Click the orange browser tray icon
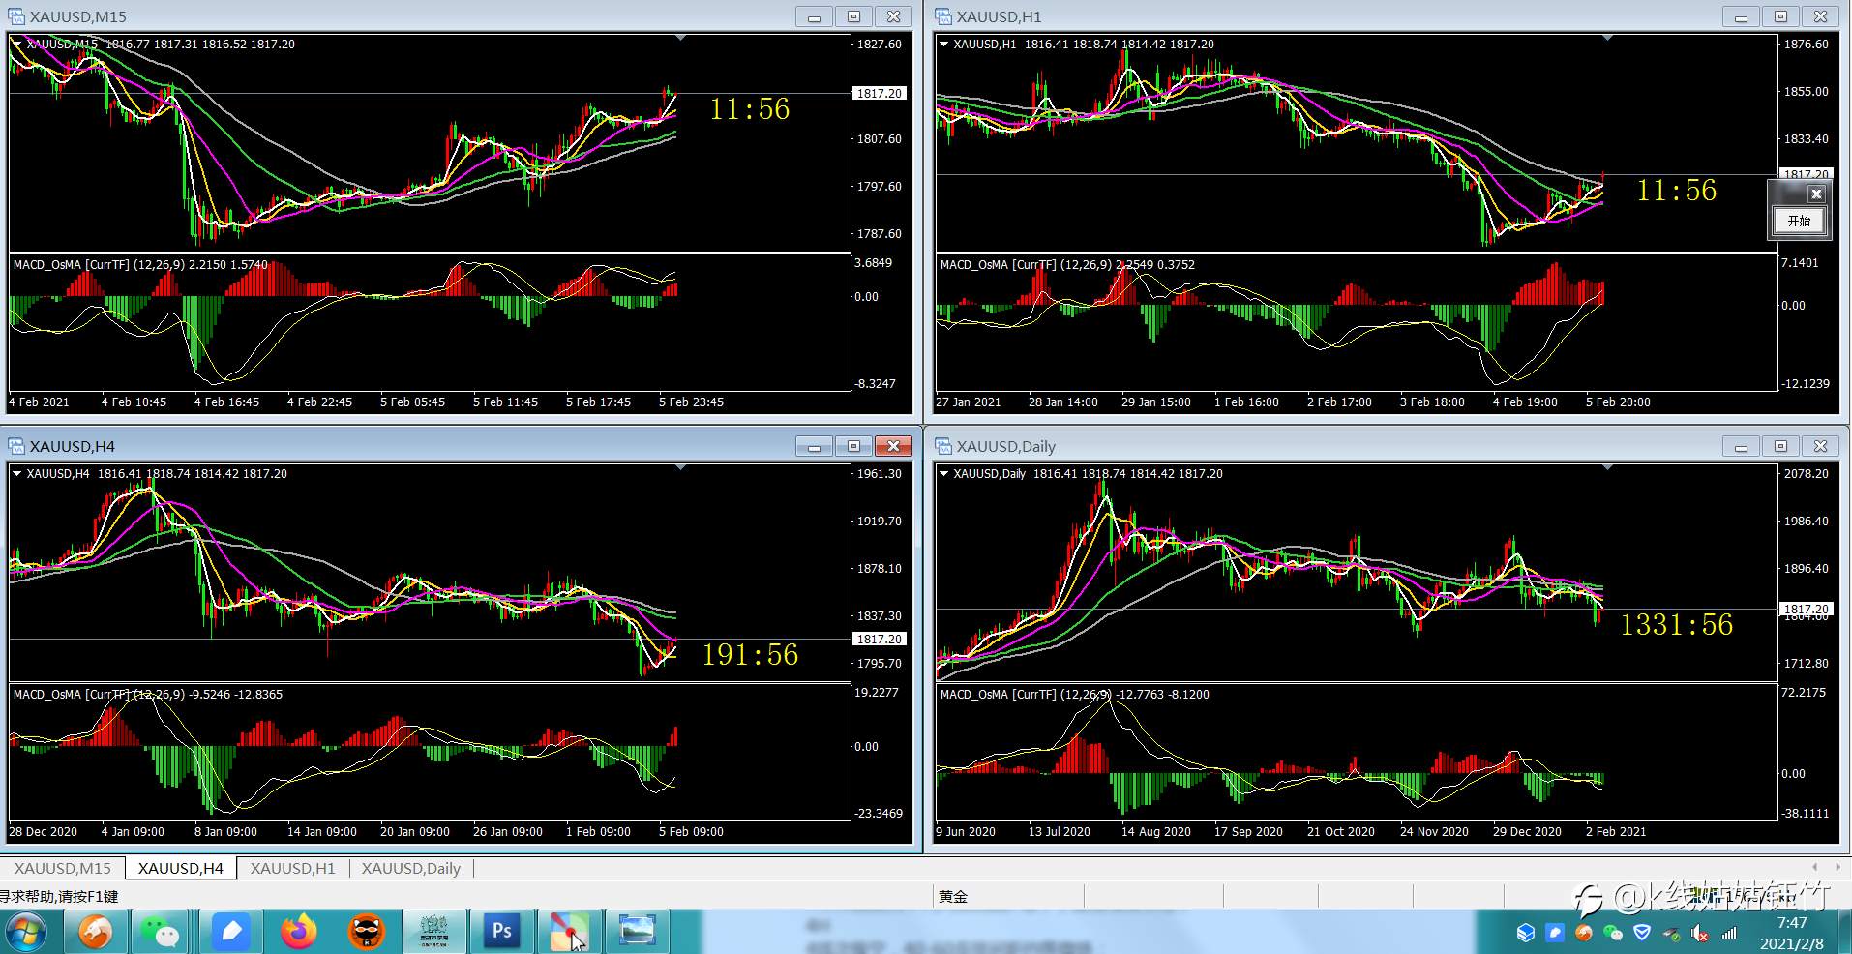 click(1584, 933)
